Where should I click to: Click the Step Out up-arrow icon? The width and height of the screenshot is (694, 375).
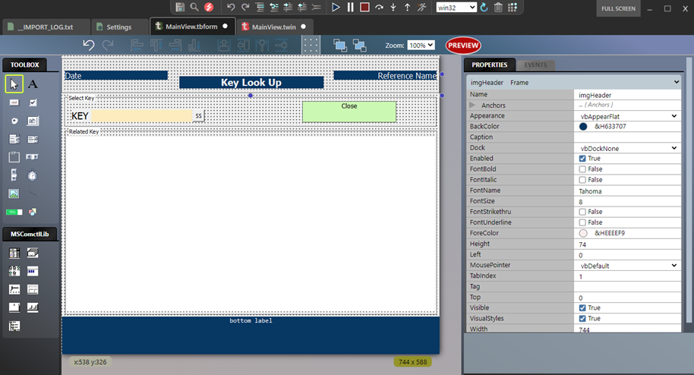pyautogui.click(x=407, y=7)
